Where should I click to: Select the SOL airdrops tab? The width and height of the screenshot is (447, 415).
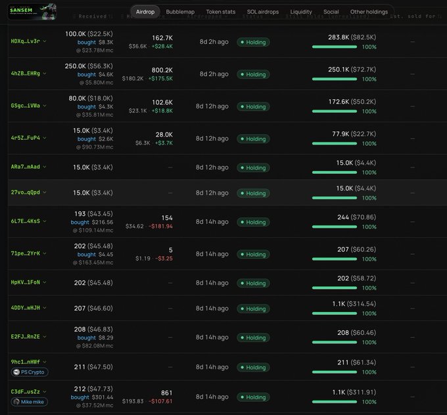click(263, 12)
